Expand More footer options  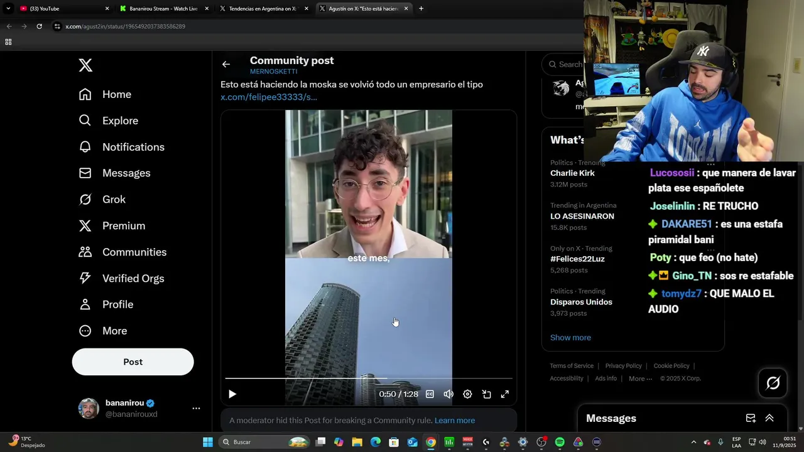tap(640, 379)
